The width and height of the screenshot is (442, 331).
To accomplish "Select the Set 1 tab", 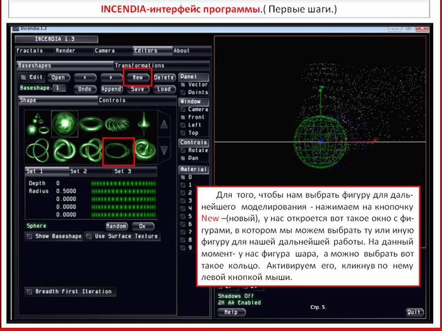I will pyautogui.click(x=47, y=171).
